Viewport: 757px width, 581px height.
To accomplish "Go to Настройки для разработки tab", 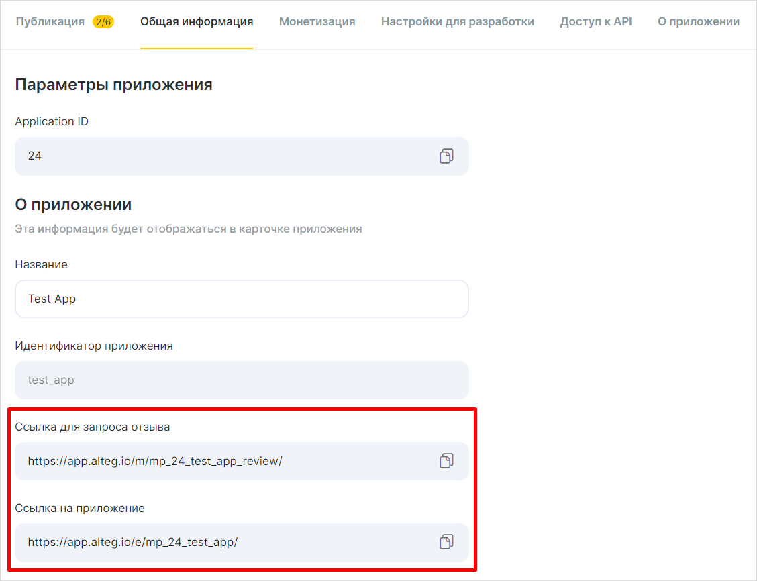I will click(x=458, y=21).
